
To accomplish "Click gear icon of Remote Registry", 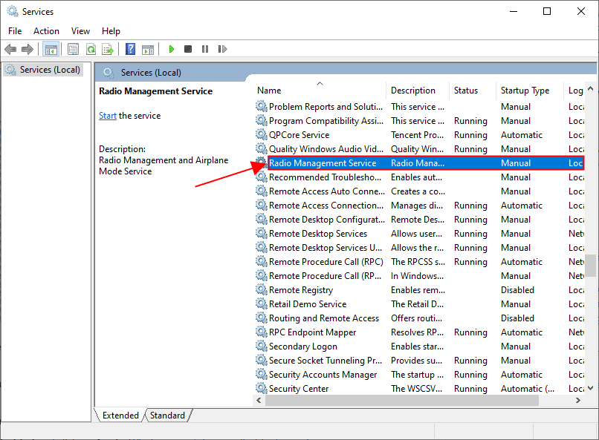I will pos(262,290).
